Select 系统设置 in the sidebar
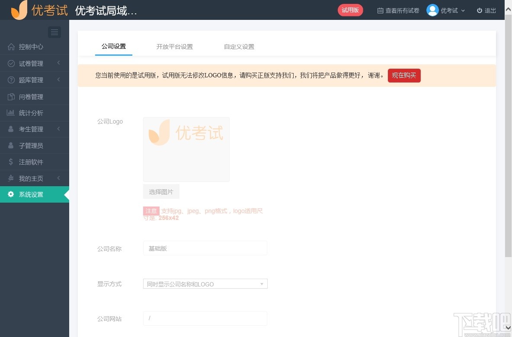The height and width of the screenshot is (337, 512). (35, 194)
